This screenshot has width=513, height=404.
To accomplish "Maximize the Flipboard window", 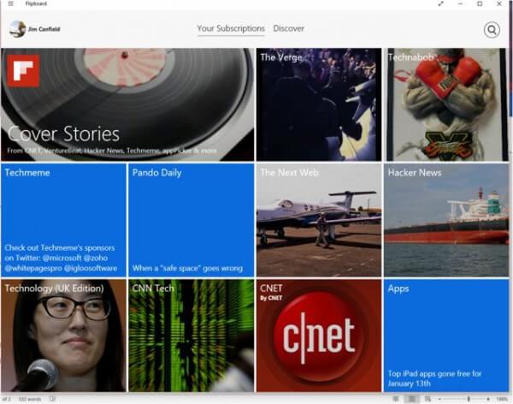I will tap(480, 3).
